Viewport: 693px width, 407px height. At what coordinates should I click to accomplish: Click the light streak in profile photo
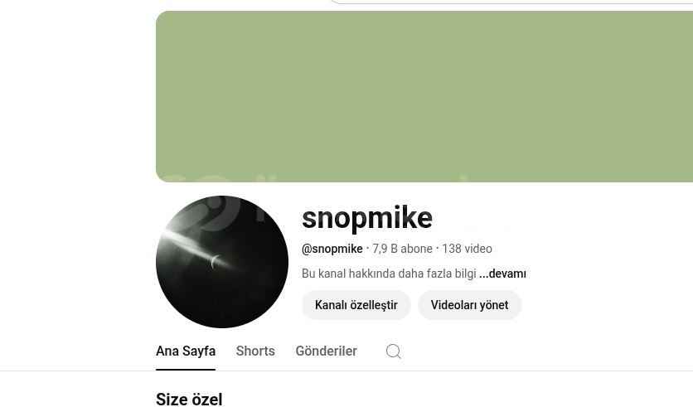click(x=195, y=244)
